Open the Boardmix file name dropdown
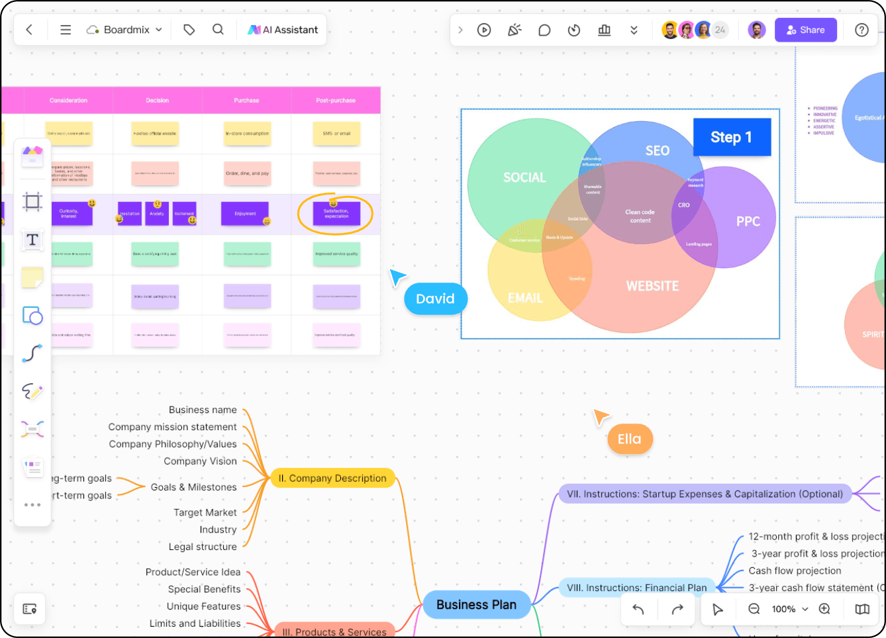This screenshot has height=638, width=886. click(124, 30)
